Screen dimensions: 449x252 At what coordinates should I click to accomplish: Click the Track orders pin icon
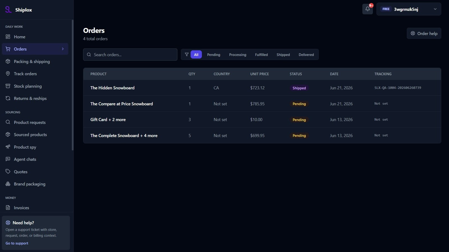pyautogui.click(x=8, y=74)
